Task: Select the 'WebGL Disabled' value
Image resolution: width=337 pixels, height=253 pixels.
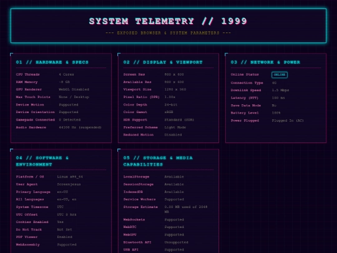Action: click(74, 89)
